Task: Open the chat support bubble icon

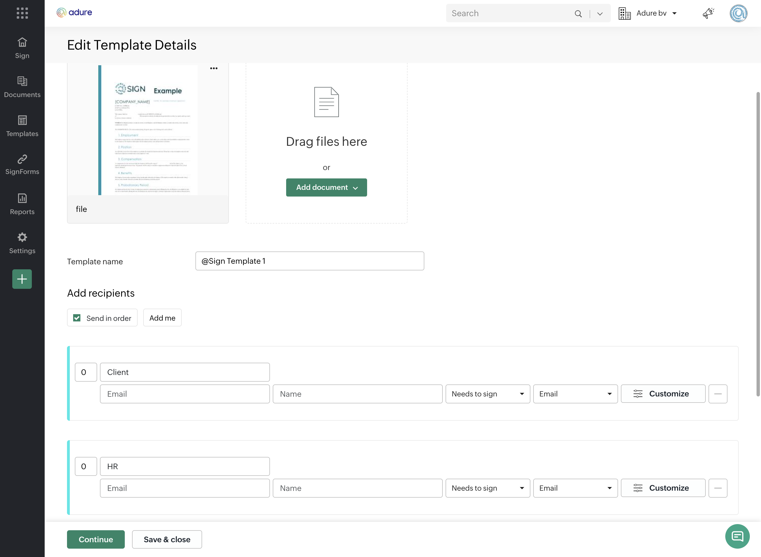Action: [737, 536]
